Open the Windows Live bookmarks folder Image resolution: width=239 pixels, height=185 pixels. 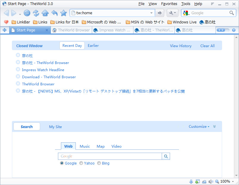click(182, 22)
